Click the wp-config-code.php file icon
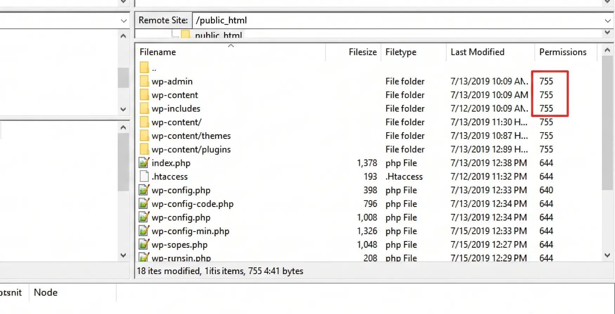The height and width of the screenshot is (314, 615). pyautogui.click(x=144, y=204)
